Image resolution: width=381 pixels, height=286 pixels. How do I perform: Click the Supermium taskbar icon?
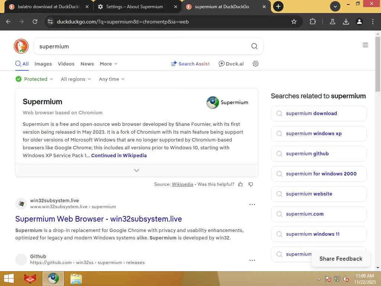coord(53,279)
